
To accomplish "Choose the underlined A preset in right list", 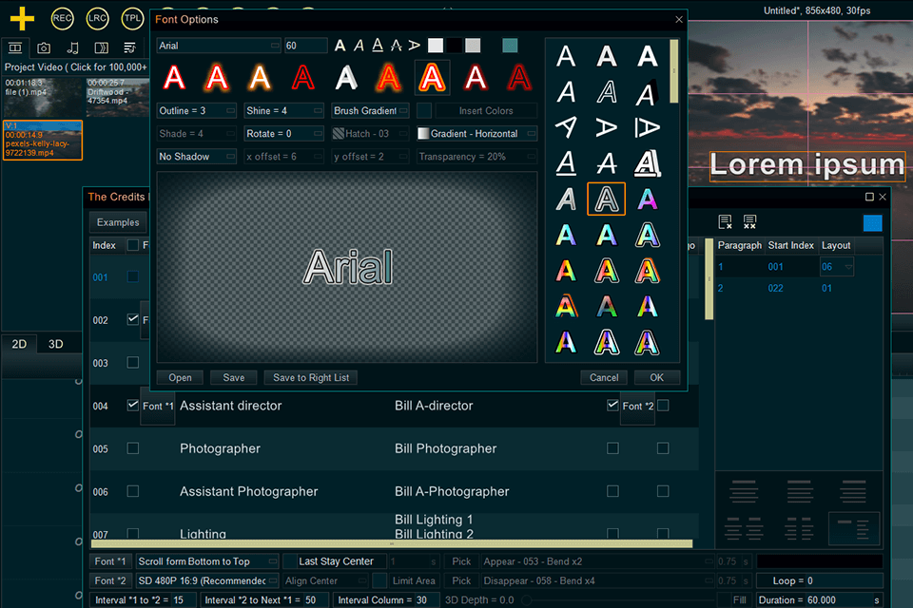I will [x=566, y=163].
